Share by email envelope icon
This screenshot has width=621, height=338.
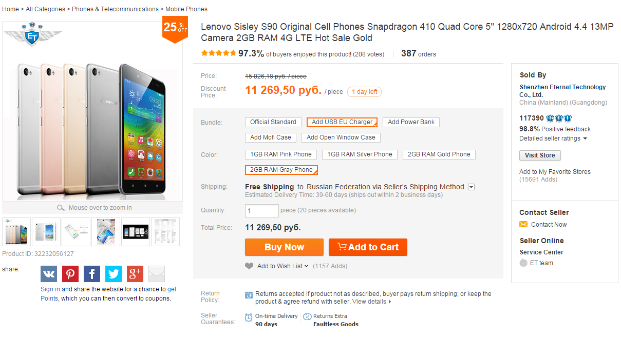(x=157, y=274)
